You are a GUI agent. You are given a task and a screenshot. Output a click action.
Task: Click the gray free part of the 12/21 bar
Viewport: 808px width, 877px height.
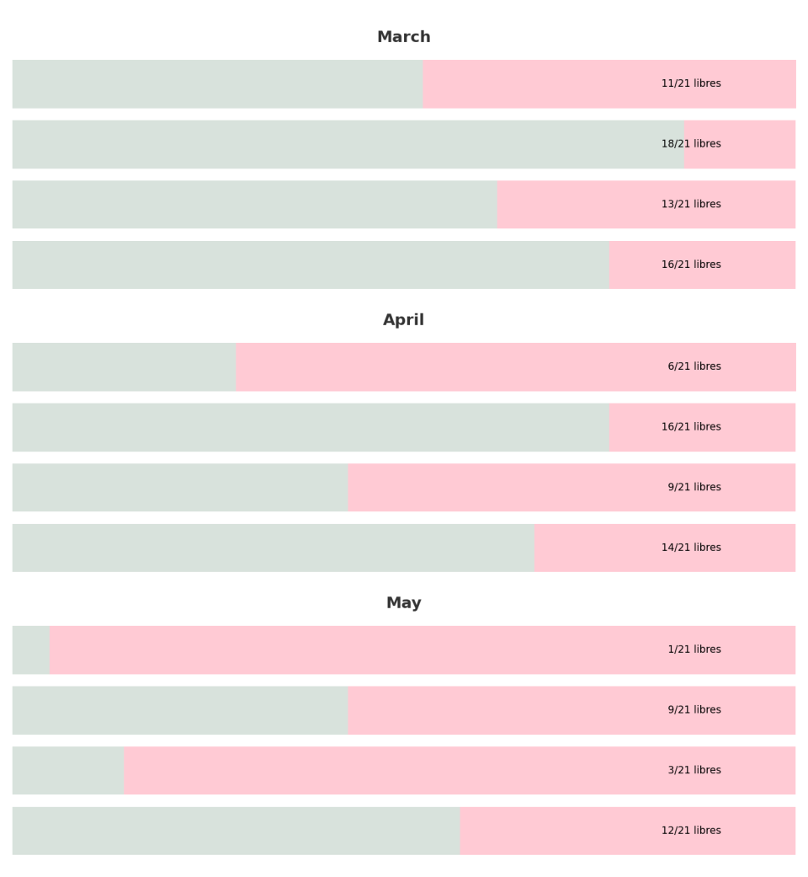(236, 832)
